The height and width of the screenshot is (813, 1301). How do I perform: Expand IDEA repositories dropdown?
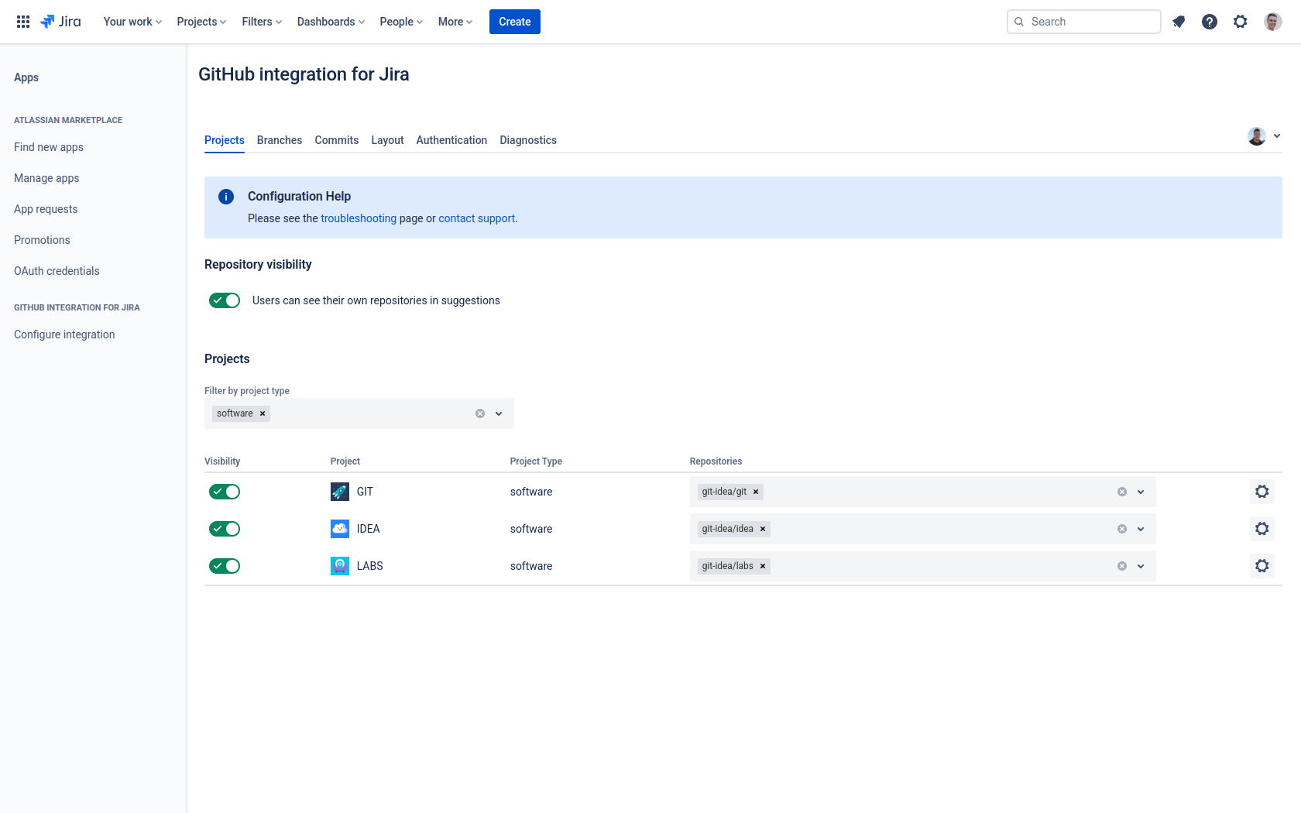[x=1141, y=529]
